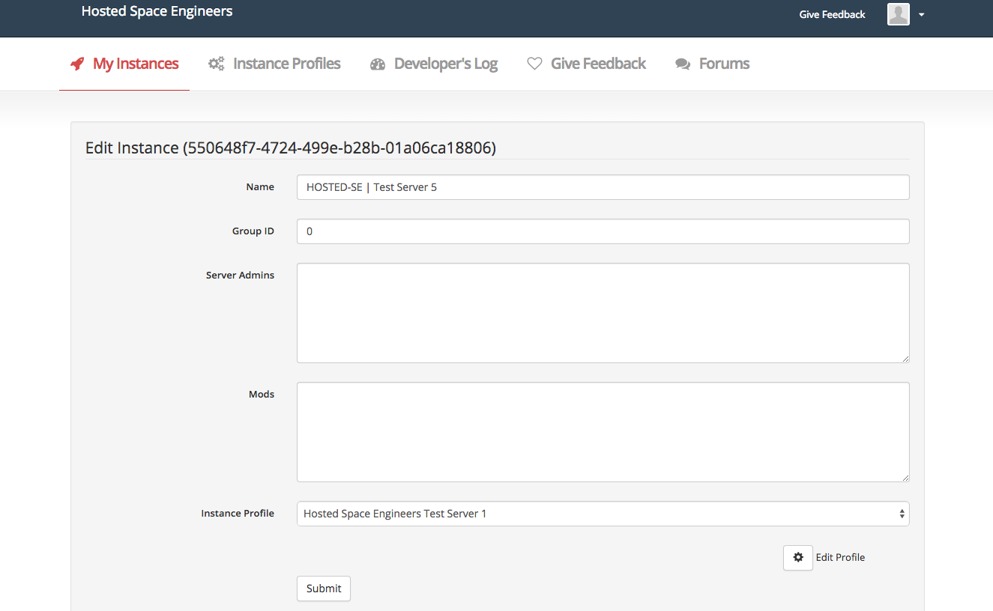
Task: Click the Instance Profile label
Action: tap(238, 514)
